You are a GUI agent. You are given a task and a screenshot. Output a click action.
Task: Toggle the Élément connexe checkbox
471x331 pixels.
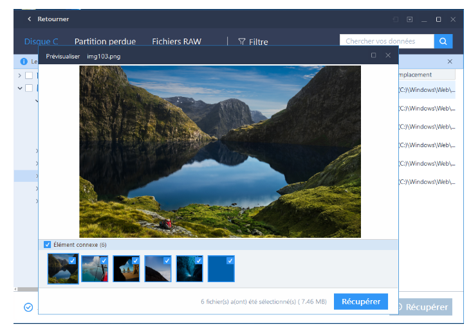point(48,245)
